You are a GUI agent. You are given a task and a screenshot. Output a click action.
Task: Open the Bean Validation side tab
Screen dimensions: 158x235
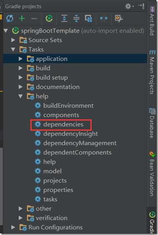pos(152,174)
